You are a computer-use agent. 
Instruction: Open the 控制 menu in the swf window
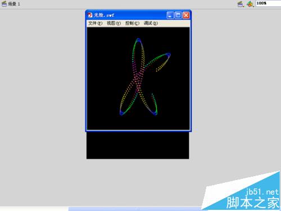click(x=132, y=23)
